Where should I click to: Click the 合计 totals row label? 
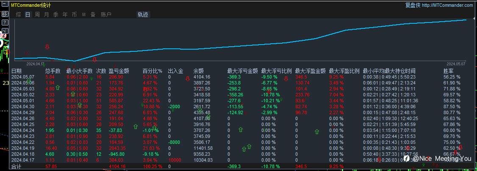17,166
